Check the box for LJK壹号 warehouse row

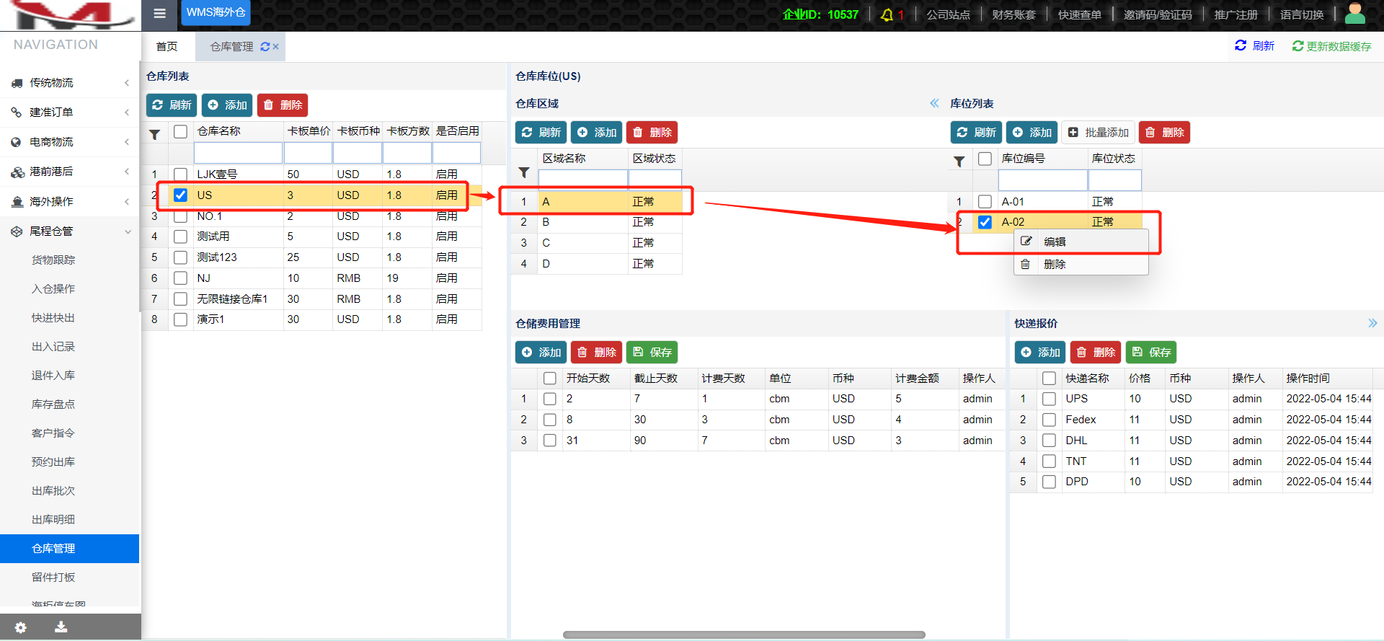pos(181,174)
